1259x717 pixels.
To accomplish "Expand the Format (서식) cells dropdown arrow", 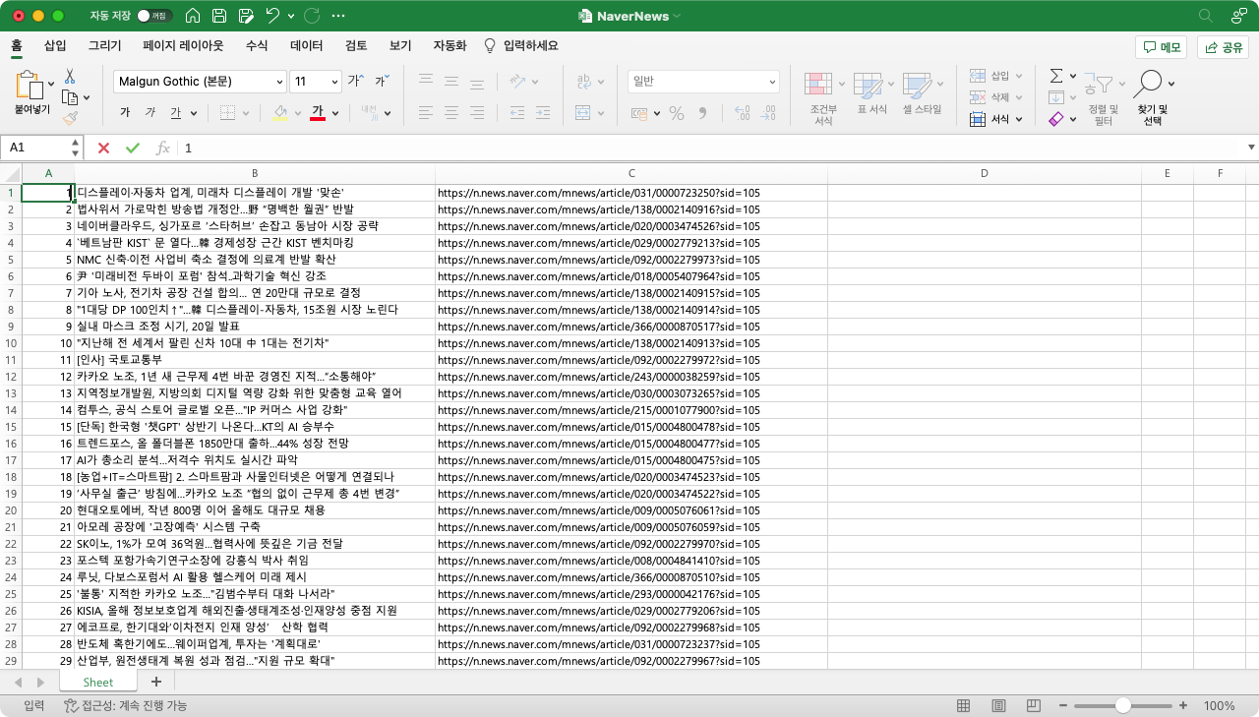I will pos(1018,119).
